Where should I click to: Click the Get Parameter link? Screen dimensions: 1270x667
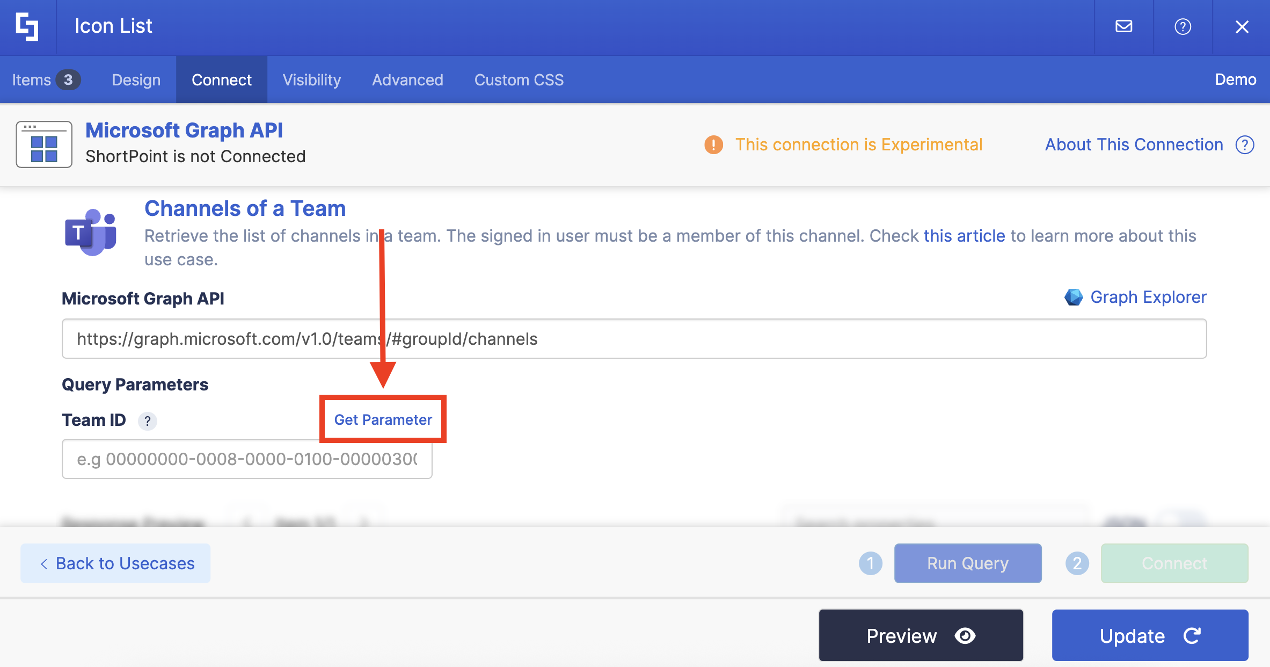tap(383, 419)
